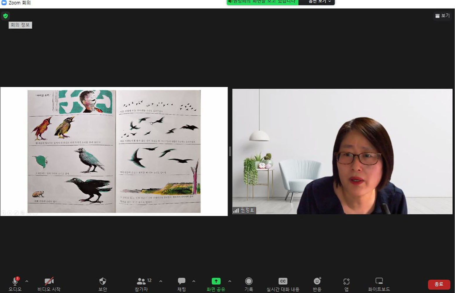Screen dimensions: 455x293
Task: Open 실시간 대화 내용 CC captions
Action: 283,284
